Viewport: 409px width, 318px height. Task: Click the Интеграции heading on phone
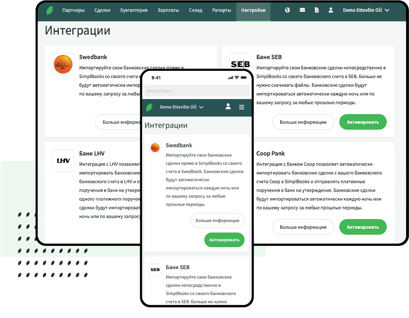pyautogui.click(x=166, y=125)
